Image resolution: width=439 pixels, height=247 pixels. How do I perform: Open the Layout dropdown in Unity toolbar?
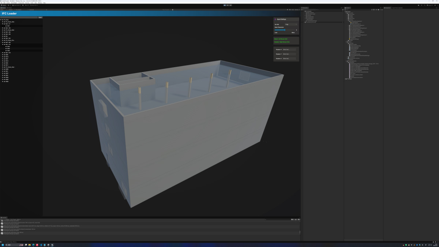click(x=430, y=5)
